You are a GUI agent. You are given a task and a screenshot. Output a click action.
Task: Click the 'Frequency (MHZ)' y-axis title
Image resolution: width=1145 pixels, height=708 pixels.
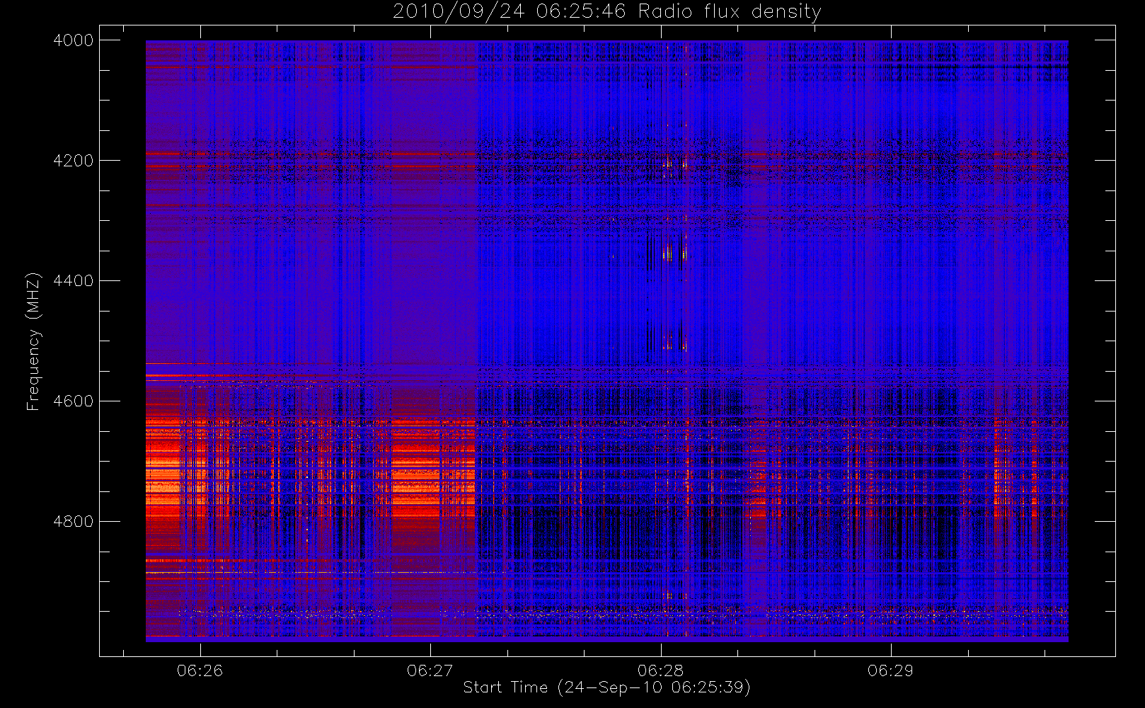tap(33, 341)
